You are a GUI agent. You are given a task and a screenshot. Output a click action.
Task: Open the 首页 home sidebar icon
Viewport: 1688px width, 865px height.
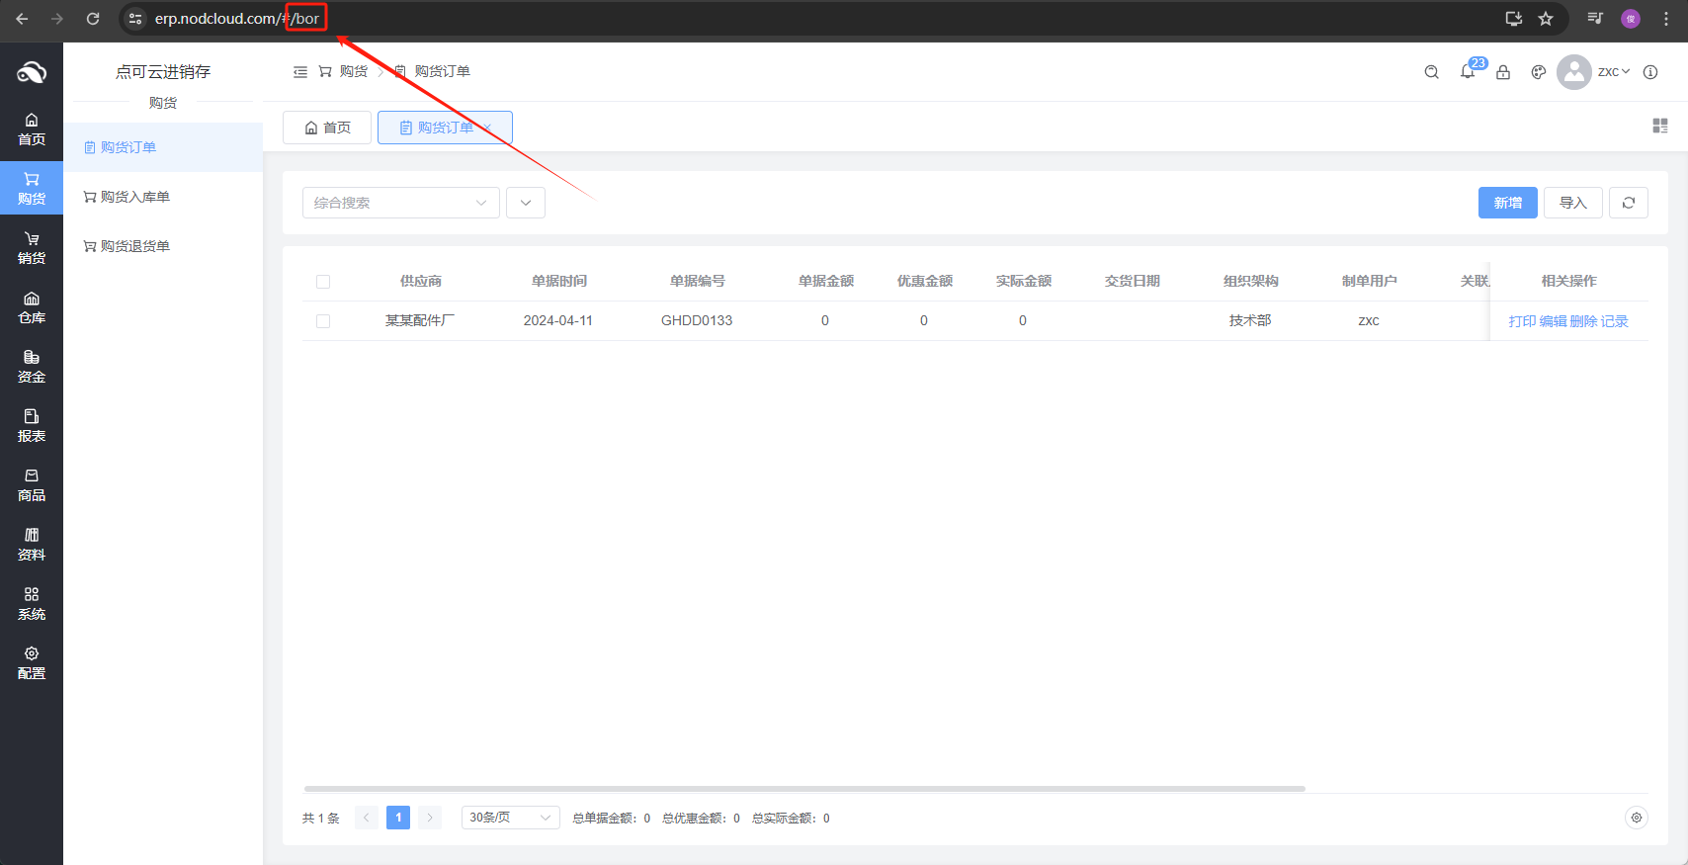(x=32, y=130)
